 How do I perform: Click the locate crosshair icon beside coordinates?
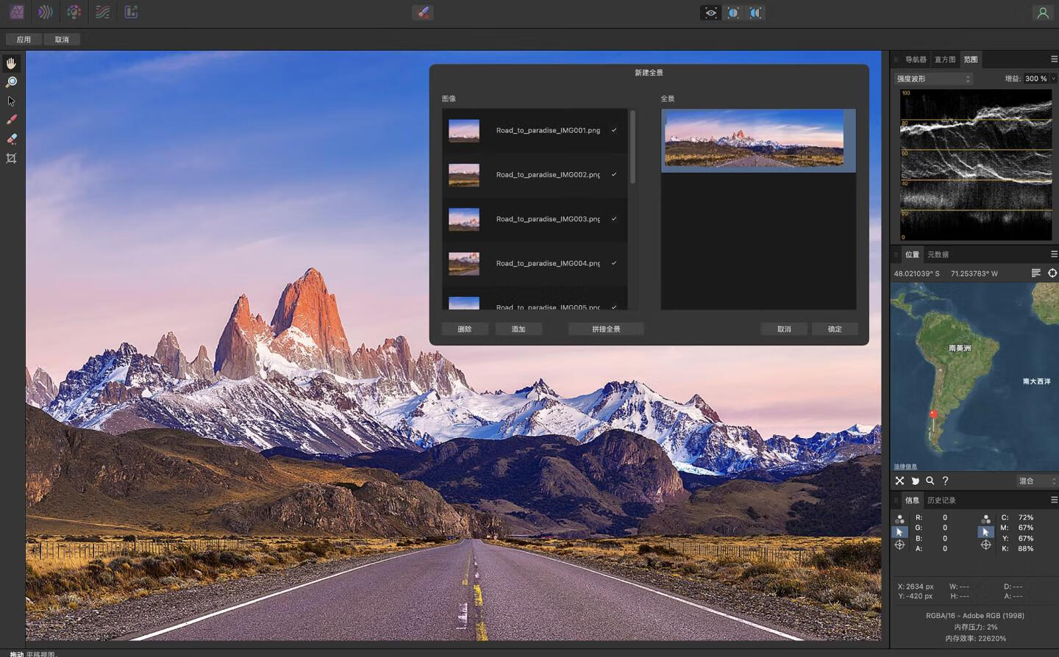tap(1052, 273)
